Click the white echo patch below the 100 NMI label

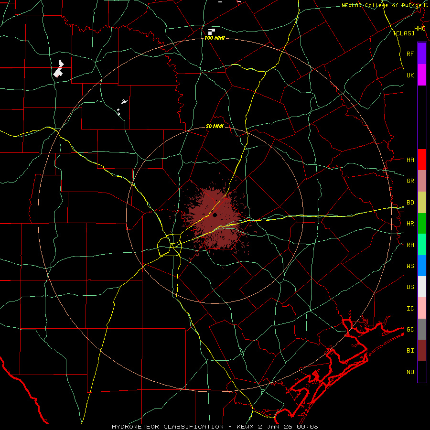coord(211,32)
